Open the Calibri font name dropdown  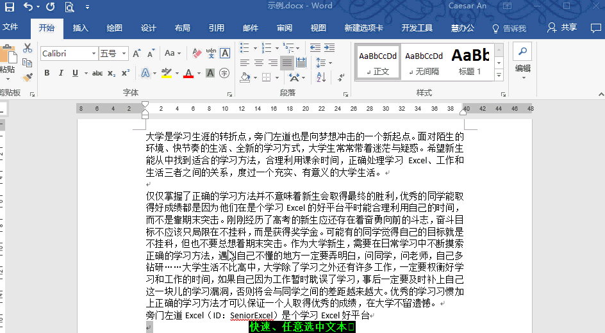(94, 53)
